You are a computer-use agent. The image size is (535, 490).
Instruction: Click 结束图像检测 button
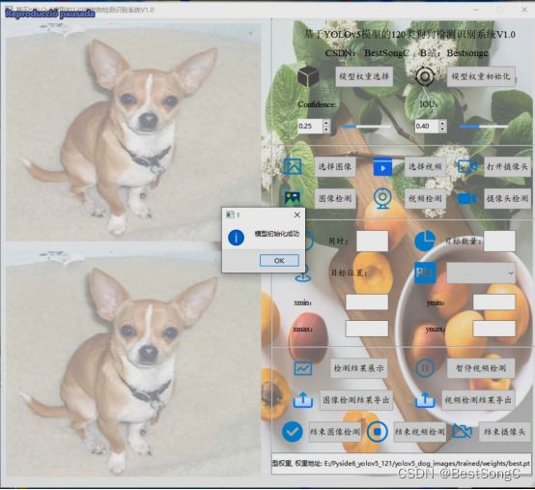pos(335,432)
